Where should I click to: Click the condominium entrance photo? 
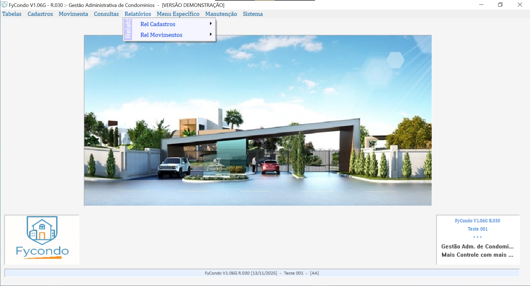(258, 120)
